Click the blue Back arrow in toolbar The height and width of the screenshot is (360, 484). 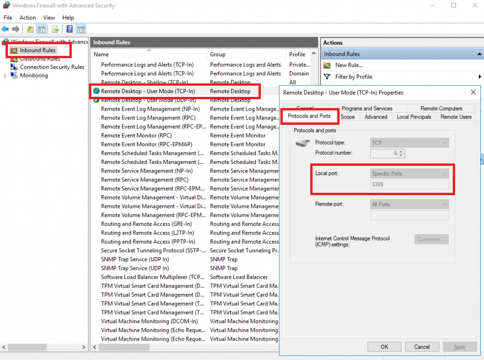(5, 29)
